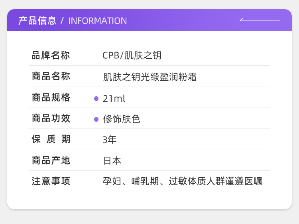299x224 pixels.
Task: Select the 注意事项 label
Action: [x=51, y=182]
